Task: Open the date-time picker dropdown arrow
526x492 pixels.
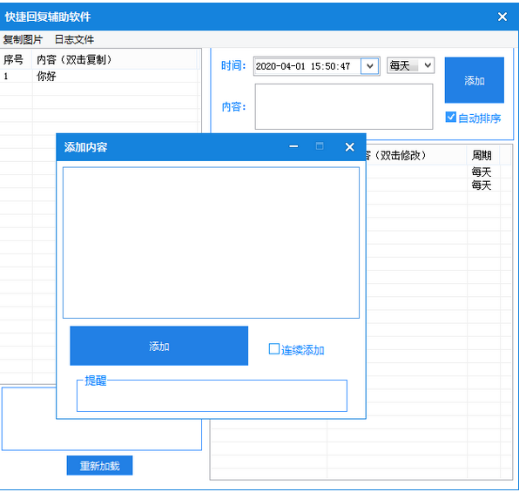Action: tap(370, 66)
